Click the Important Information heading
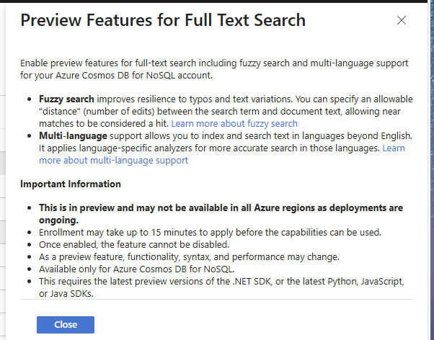This screenshot has height=340, width=434. [71, 184]
